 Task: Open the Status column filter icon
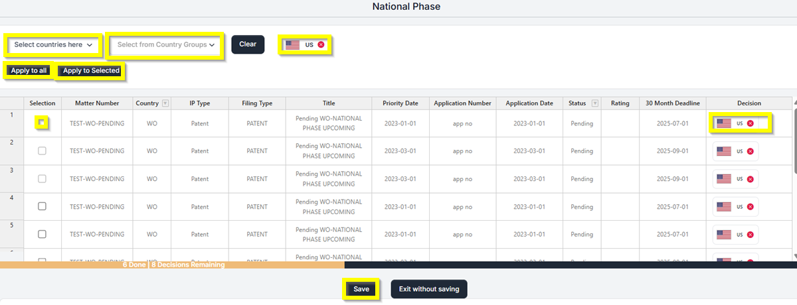[x=594, y=103]
